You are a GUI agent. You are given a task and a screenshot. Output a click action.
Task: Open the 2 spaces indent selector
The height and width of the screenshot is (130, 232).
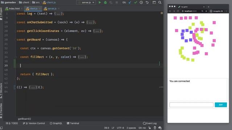point(131,128)
